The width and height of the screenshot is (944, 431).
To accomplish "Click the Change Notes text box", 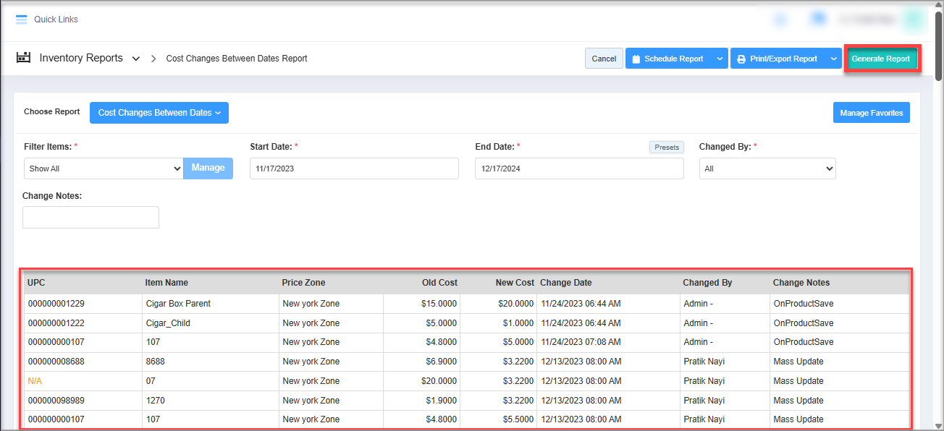I will point(90,218).
